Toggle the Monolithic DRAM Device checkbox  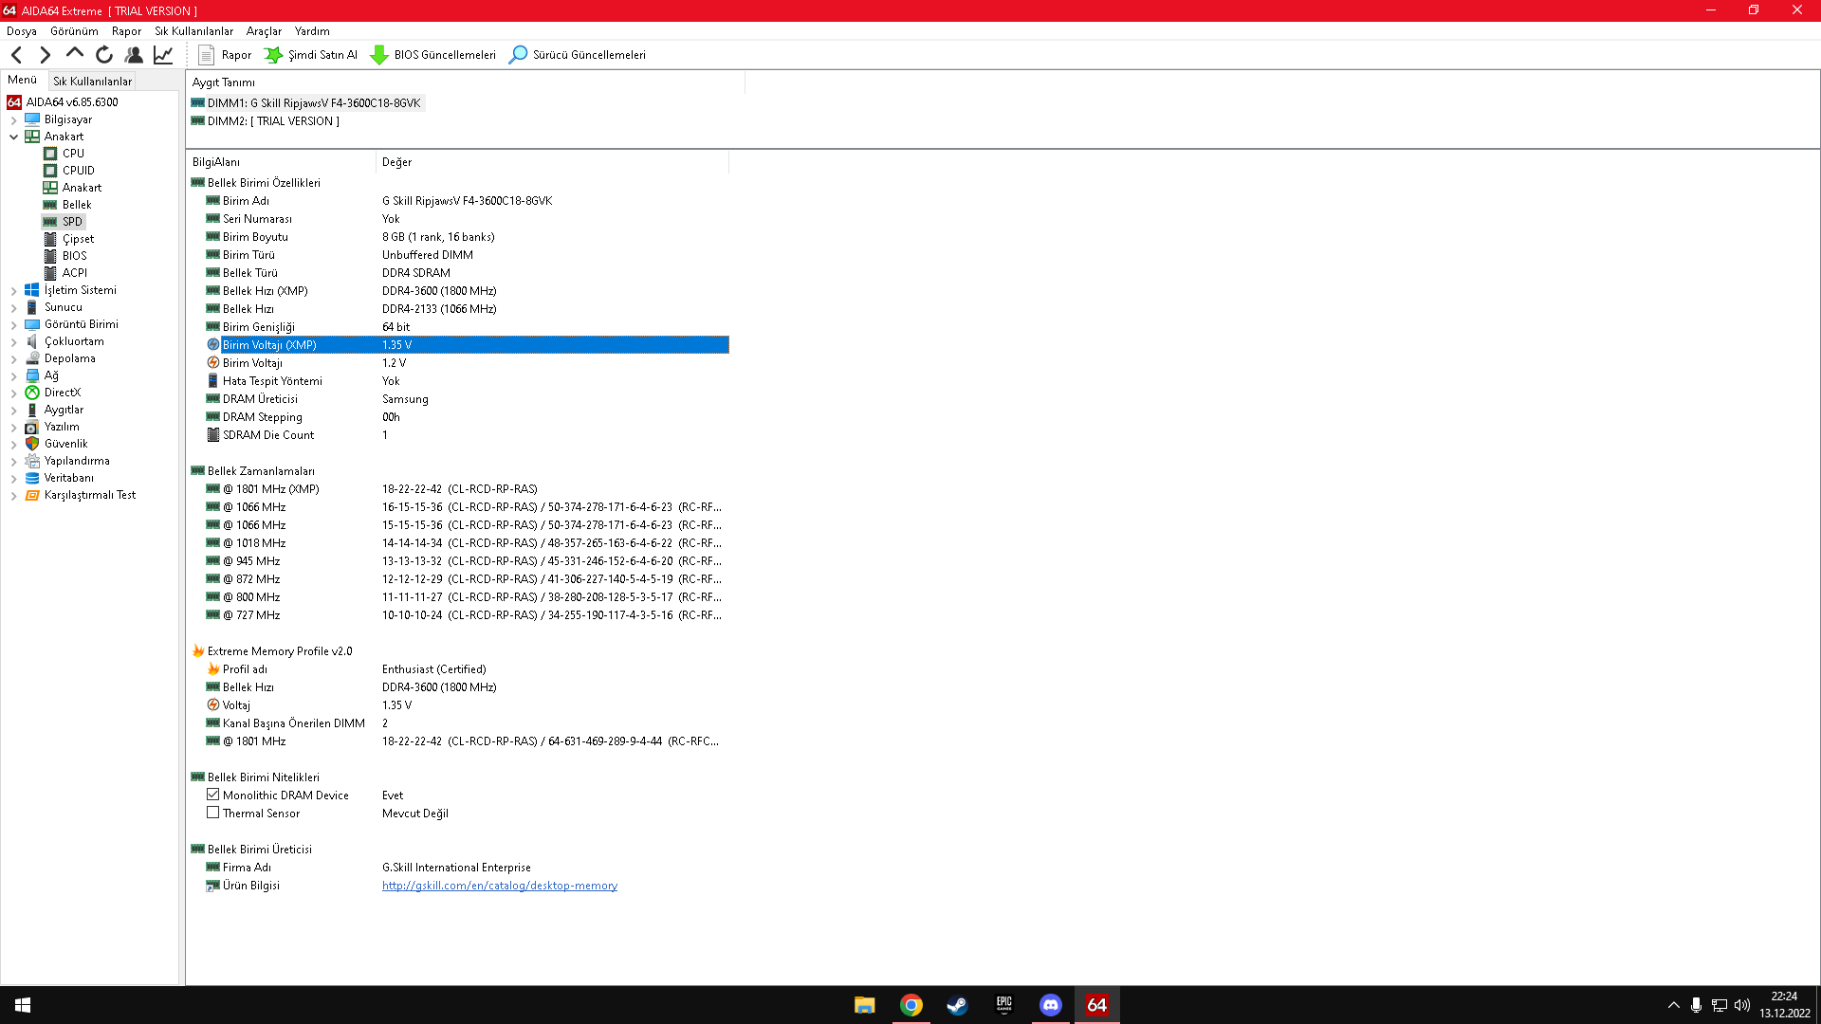coord(213,795)
